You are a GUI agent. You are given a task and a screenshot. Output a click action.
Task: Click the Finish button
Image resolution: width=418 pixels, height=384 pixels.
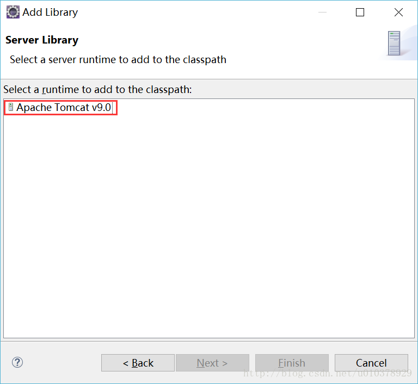pyautogui.click(x=292, y=363)
